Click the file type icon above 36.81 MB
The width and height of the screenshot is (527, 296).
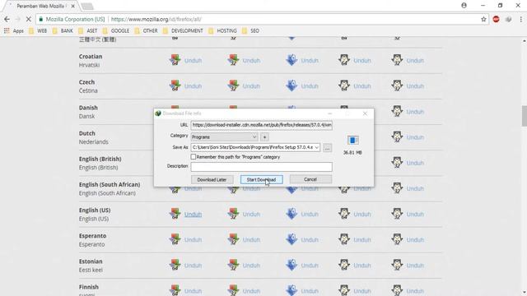(x=352, y=141)
